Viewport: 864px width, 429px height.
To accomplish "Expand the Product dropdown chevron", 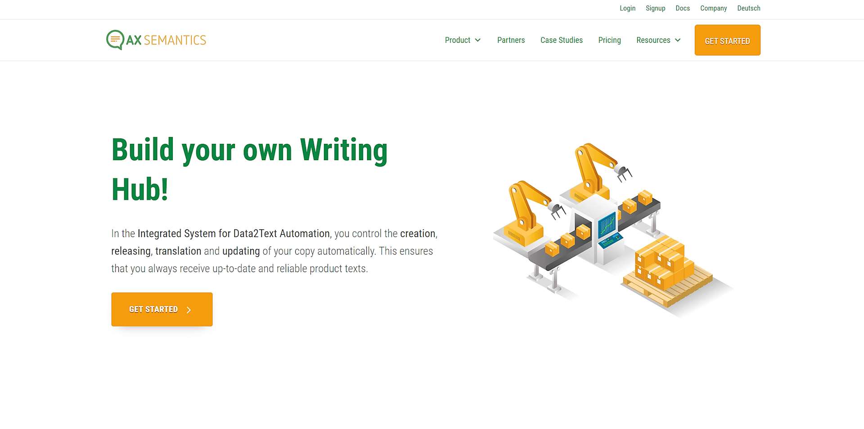I will pyautogui.click(x=478, y=40).
